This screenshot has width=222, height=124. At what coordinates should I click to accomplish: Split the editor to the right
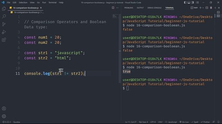pos(113,8)
